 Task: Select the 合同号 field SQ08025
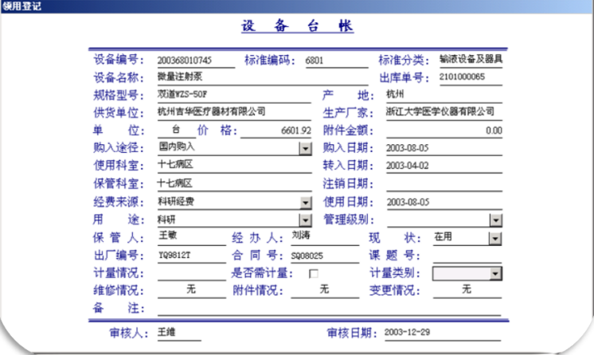[325, 256]
